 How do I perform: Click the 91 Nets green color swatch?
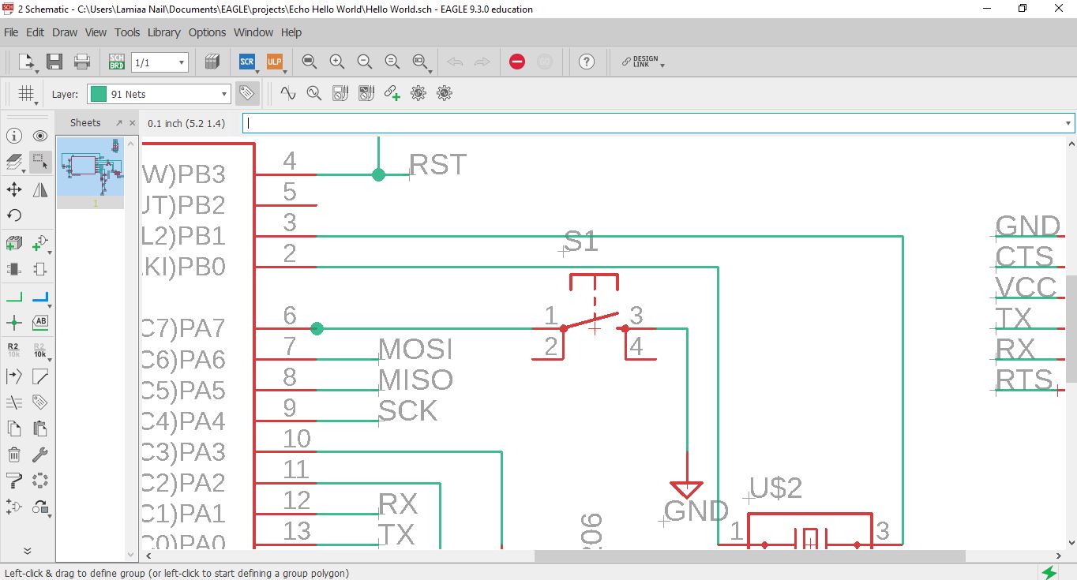click(x=98, y=94)
